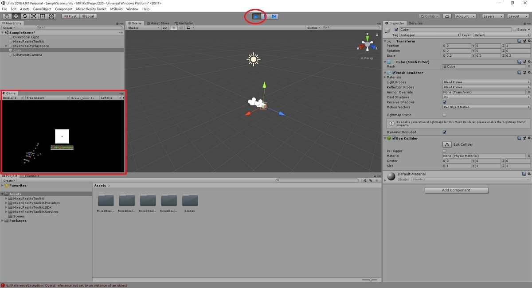Toggle scene audio speaker icon

tap(181, 28)
